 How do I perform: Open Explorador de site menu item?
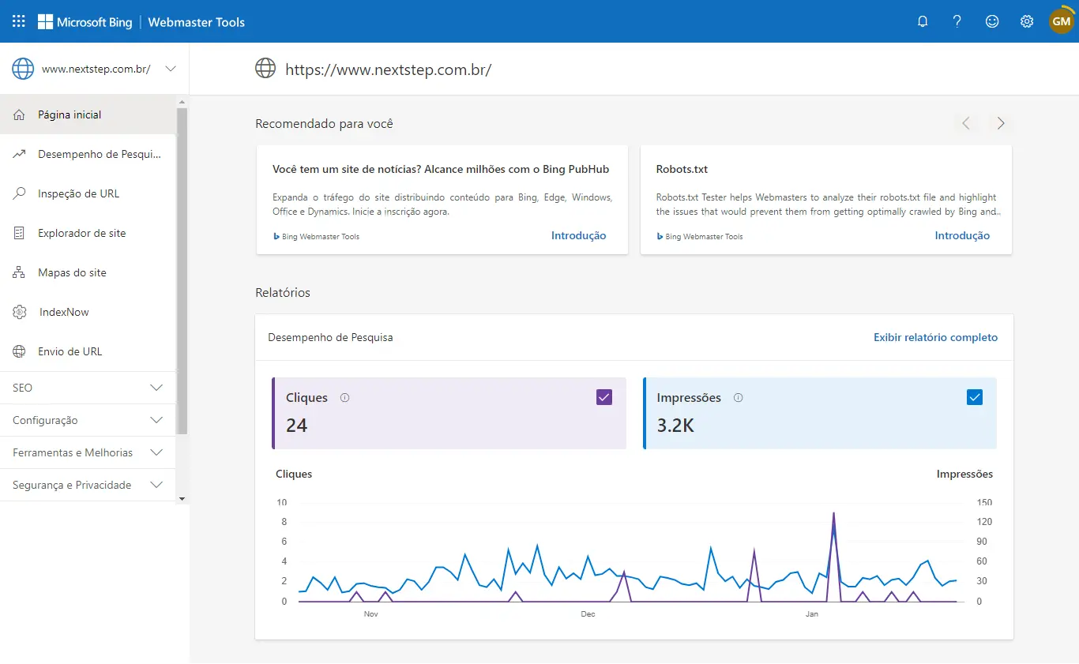(88, 233)
